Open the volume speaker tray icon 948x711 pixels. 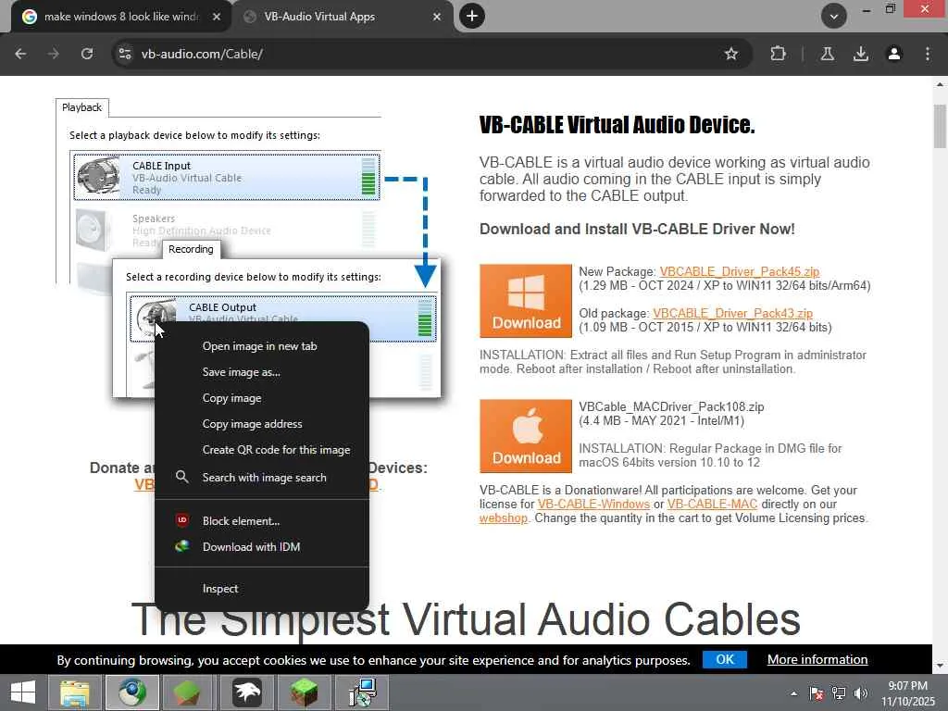click(x=860, y=693)
